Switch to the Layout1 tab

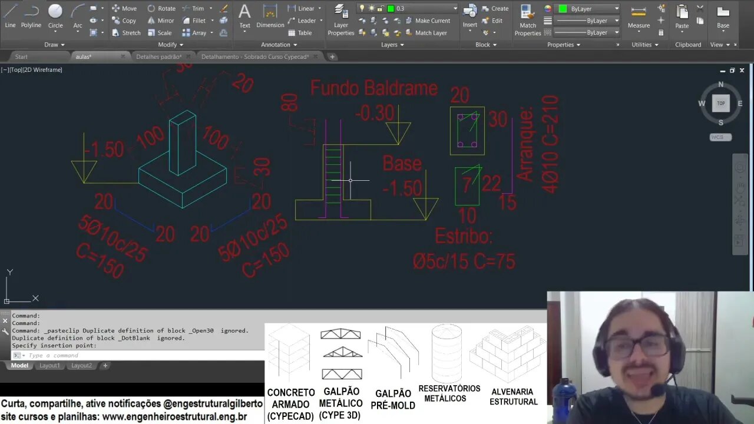[x=49, y=366]
